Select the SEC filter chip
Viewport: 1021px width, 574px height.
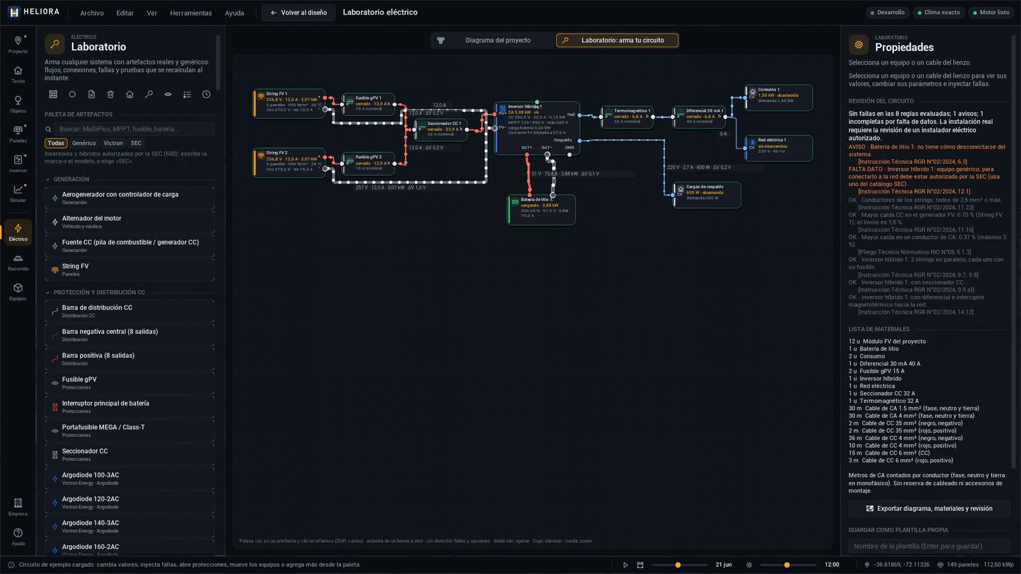(x=136, y=143)
